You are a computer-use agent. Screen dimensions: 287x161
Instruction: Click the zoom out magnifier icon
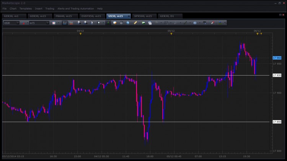coord(85,23)
